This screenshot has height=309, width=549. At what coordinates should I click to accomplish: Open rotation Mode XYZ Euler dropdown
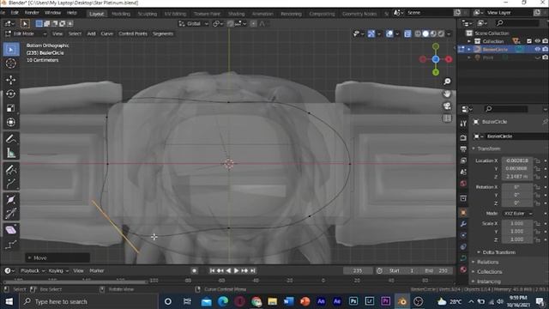pos(518,214)
